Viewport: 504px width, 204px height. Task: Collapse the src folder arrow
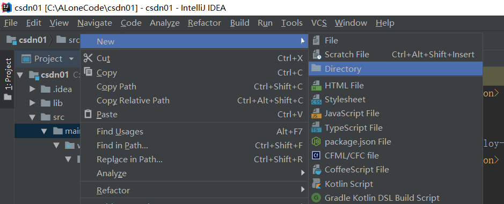32,117
